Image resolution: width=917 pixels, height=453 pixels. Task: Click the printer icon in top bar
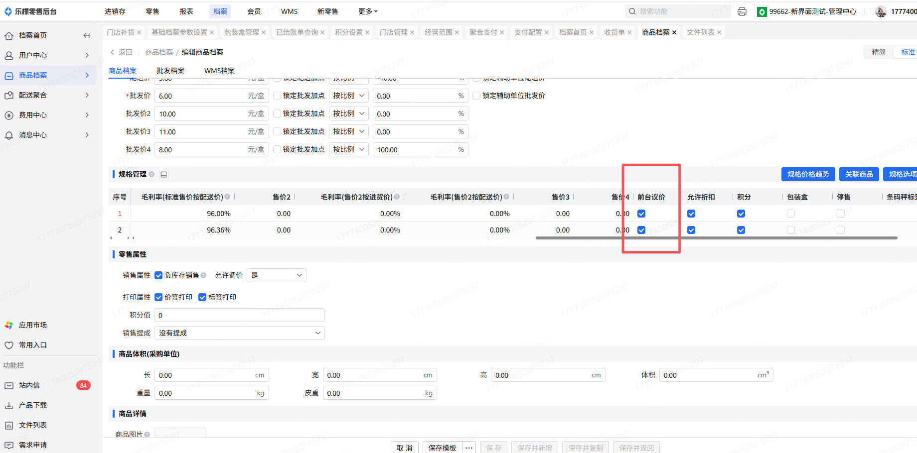[742, 11]
